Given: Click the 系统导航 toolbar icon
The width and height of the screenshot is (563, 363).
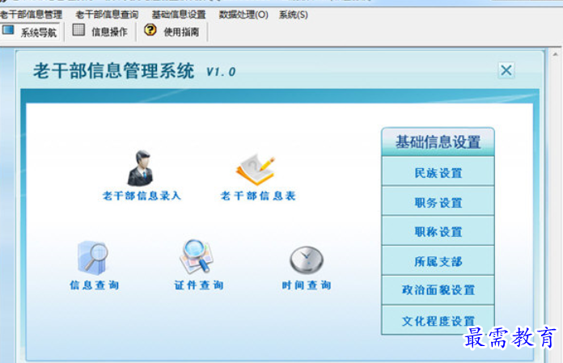Looking at the screenshot, I should coord(8,30).
